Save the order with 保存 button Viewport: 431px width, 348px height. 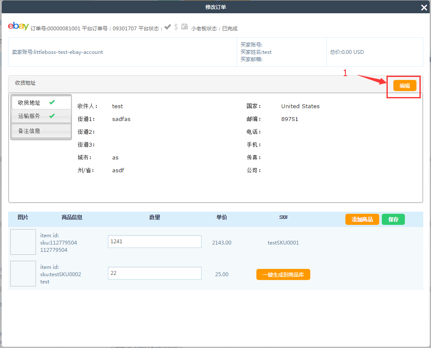tap(393, 219)
